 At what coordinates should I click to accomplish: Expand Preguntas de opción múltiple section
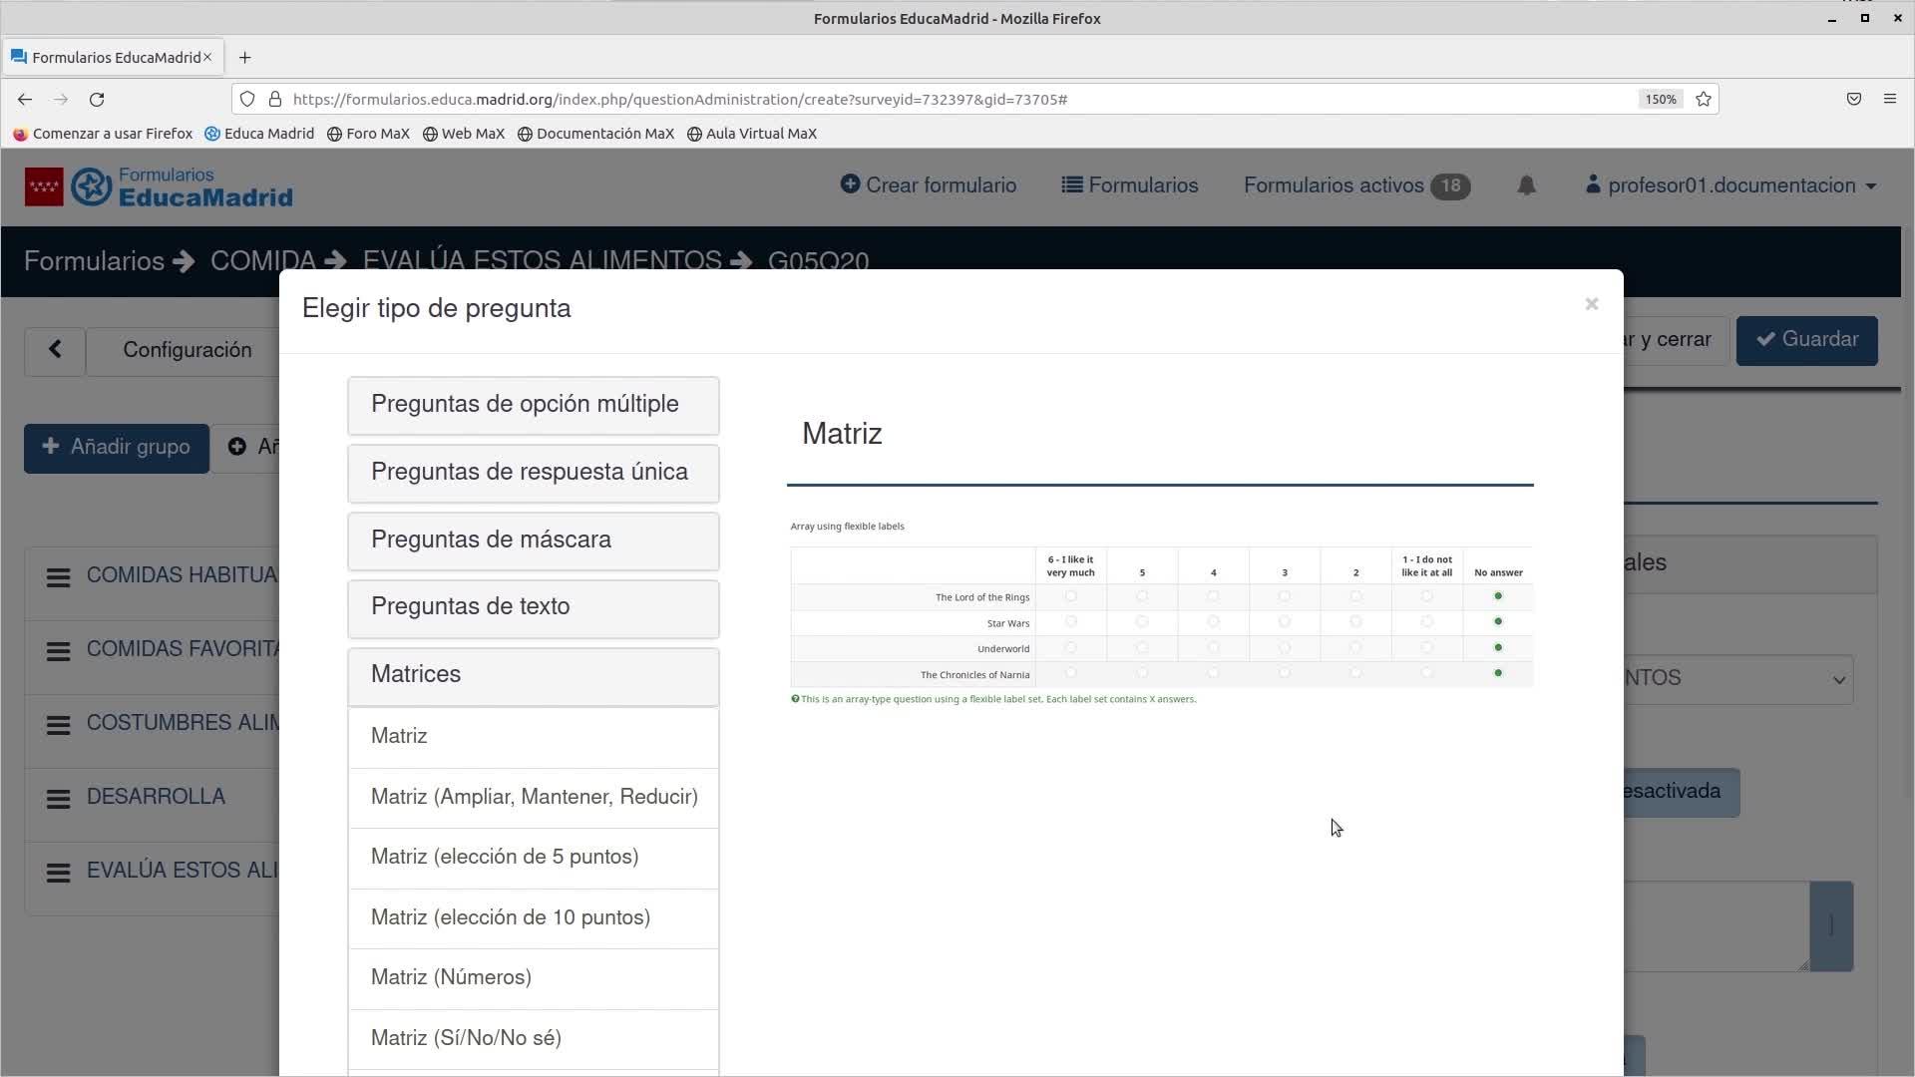pyautogui.click(x=533, y=405)
